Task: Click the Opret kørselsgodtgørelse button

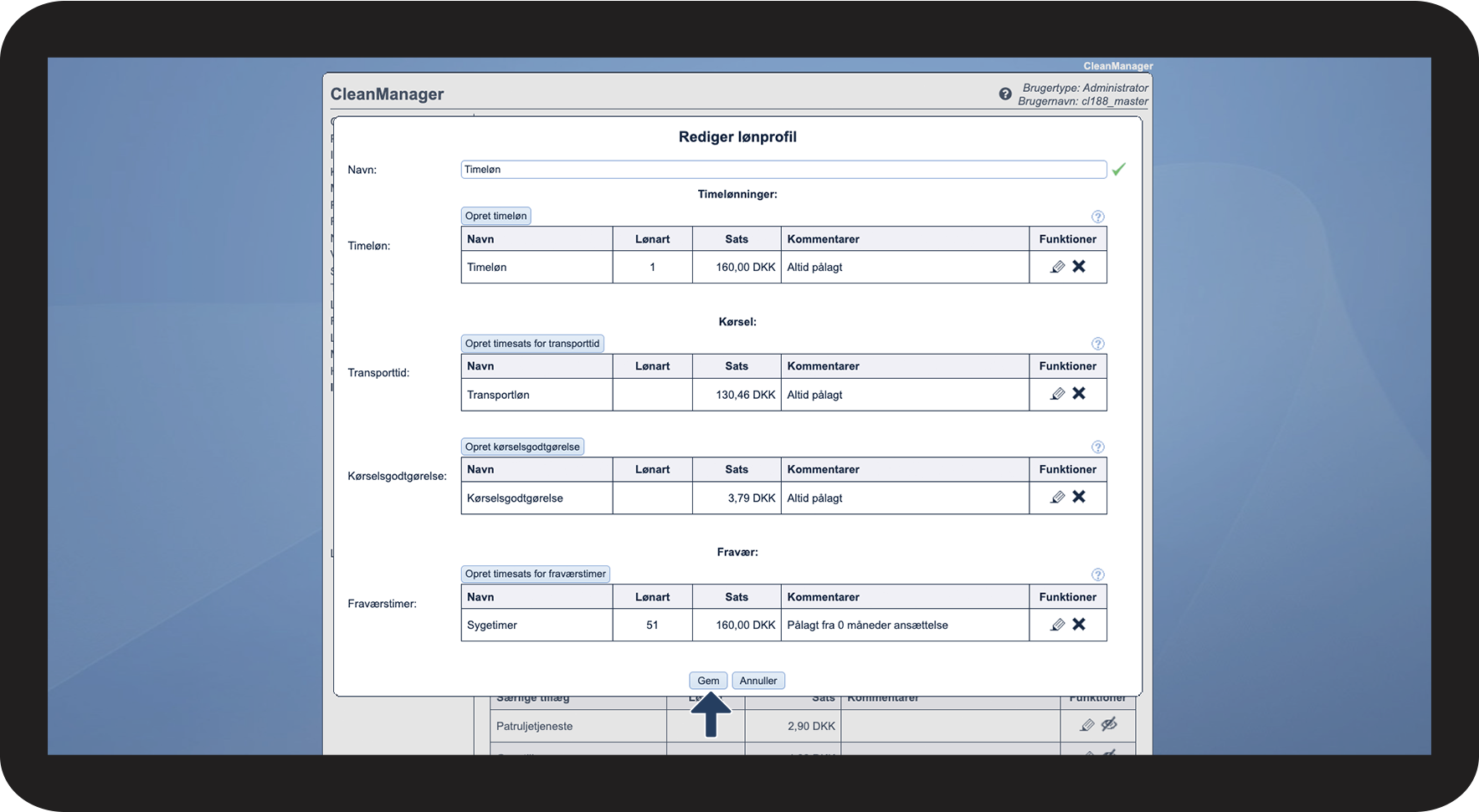Action: click(522, 447)
